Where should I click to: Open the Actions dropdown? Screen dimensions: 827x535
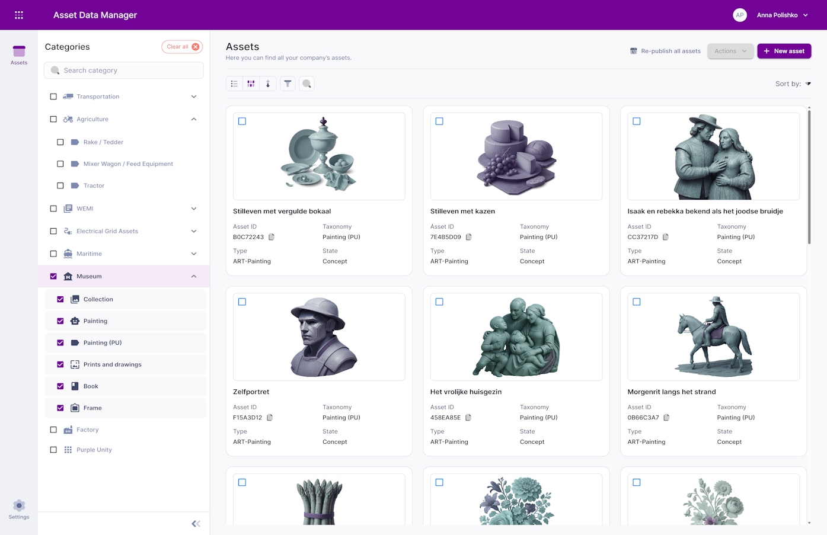click(x=730, y=51)
